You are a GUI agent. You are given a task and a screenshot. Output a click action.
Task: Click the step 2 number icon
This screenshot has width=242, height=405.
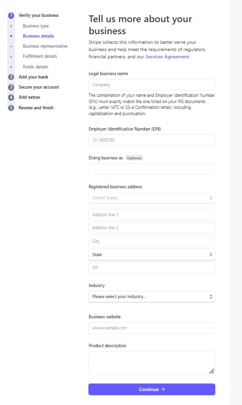point(11,77)
